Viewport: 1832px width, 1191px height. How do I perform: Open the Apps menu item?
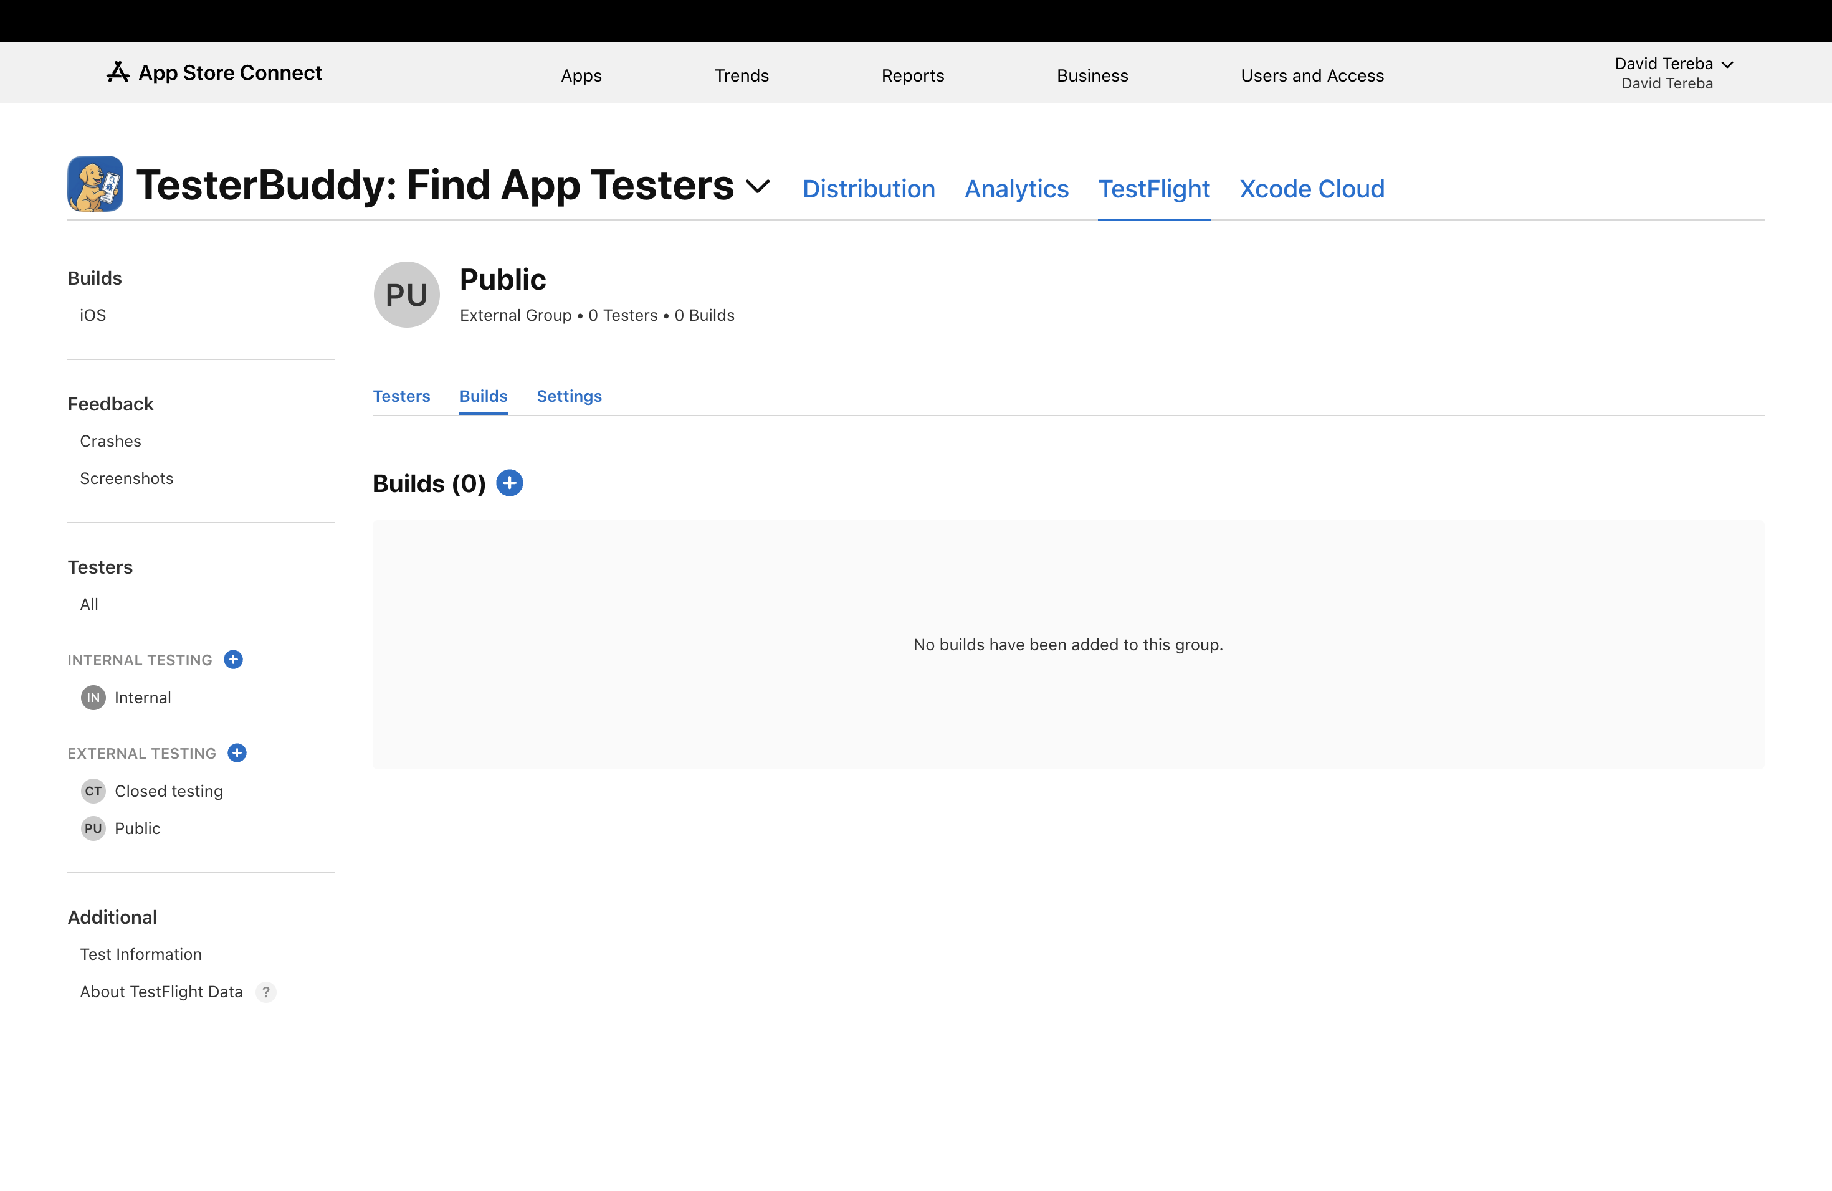click(x=581, y=75)
